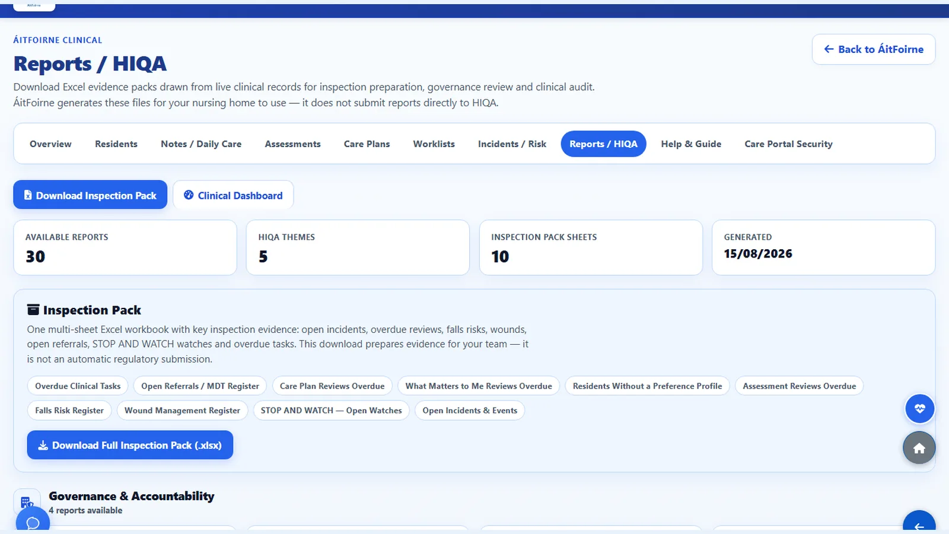The height and width of the screenshot is (534, 949).
Task: Go to the Care Portal Security tab
Action: pyautogui.click(x=789, y=144)
